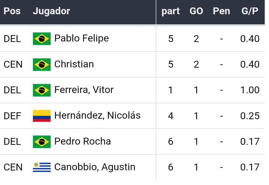Open player Christian's profile
The height and width of the screenshot is (185, 269).
pos(74,64)
